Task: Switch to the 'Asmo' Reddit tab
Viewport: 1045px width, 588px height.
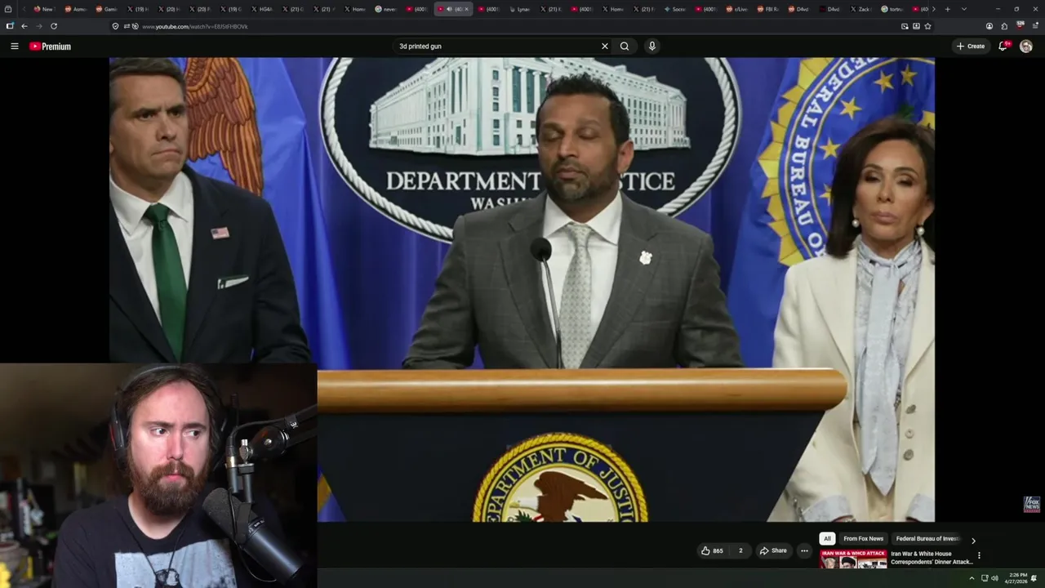Action: (75, 9)
